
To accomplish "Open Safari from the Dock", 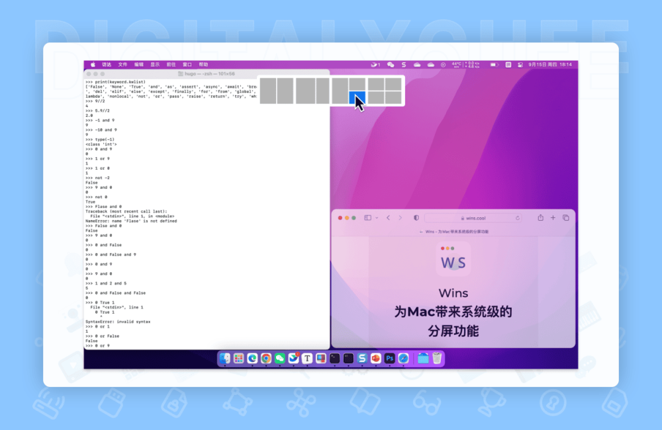I will [403, 359].
